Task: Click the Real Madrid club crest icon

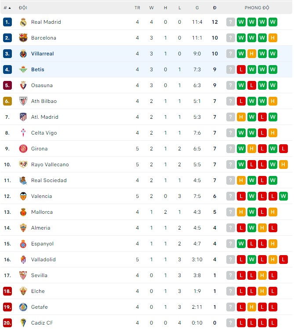Action: point(23,22)
